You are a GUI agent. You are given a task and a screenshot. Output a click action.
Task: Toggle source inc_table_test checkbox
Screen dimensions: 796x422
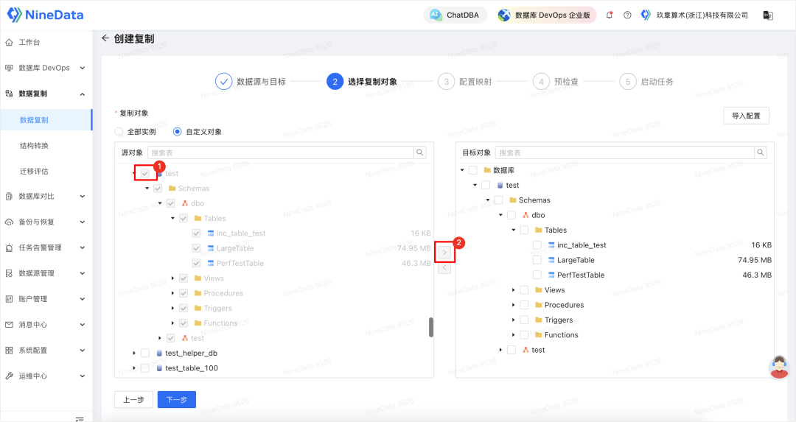click(x=197, y=233)
